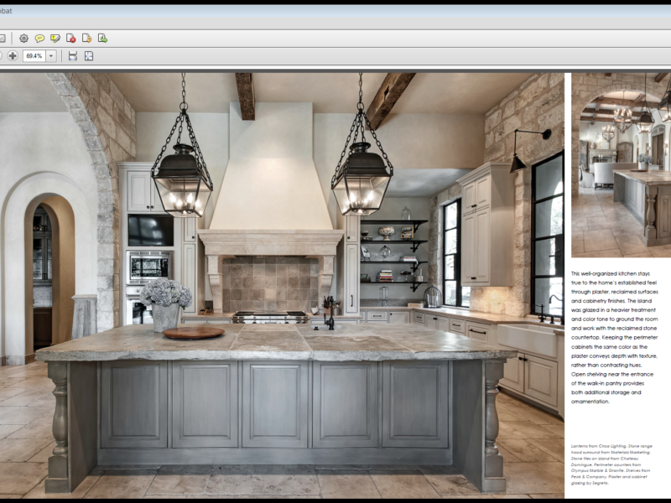The height and width of the screenshot is (503, 671).
Task: Add a sticky note comment
Action: 39,38
